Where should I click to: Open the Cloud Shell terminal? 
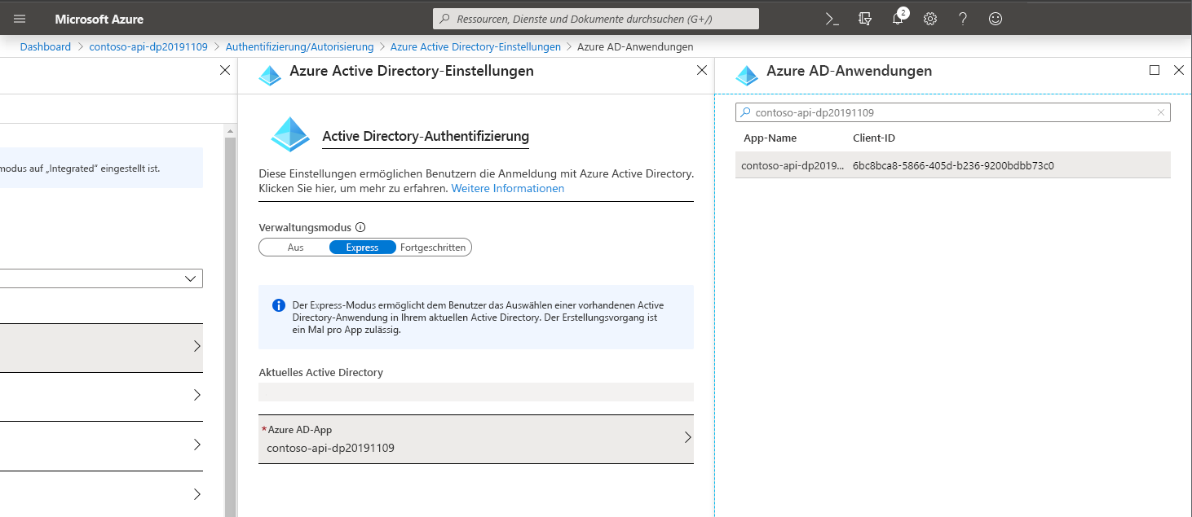[832, 18]
